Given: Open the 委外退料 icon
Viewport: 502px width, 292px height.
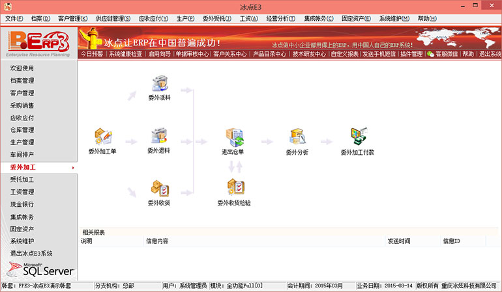Looking at the screenshot, I should tap(159, 136).
